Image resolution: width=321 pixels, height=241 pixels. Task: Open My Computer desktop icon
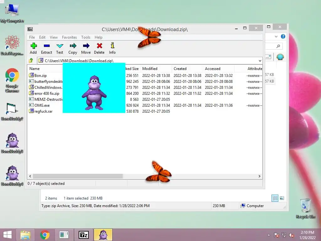[x=12, y=13]
